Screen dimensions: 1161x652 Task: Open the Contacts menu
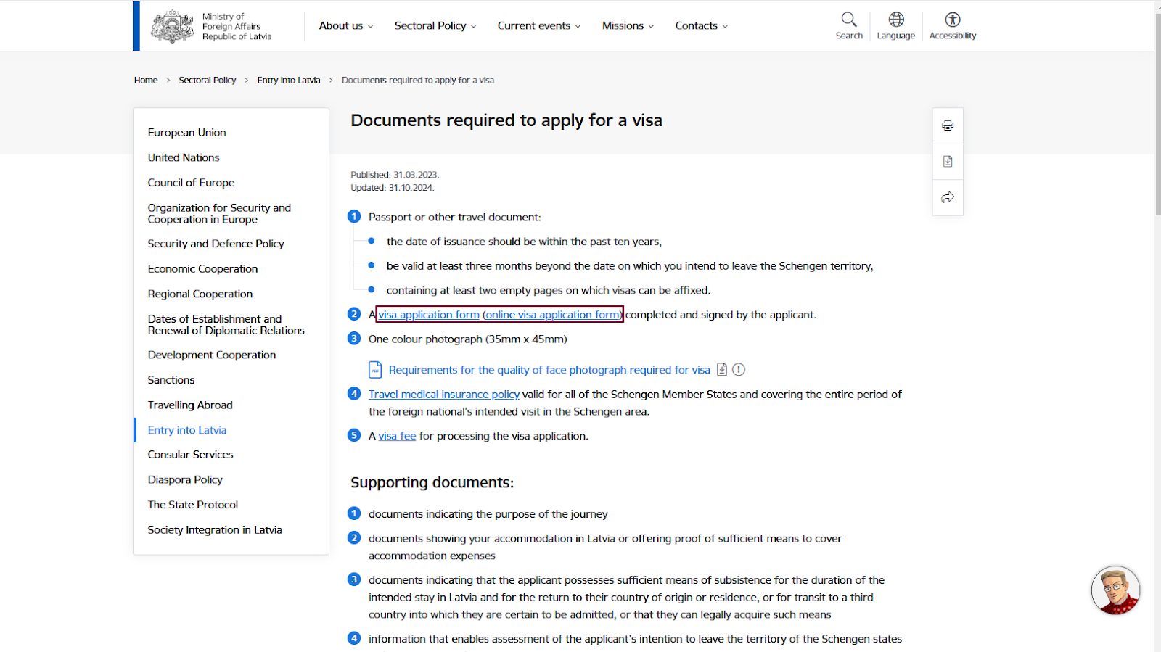click(702, 25)
